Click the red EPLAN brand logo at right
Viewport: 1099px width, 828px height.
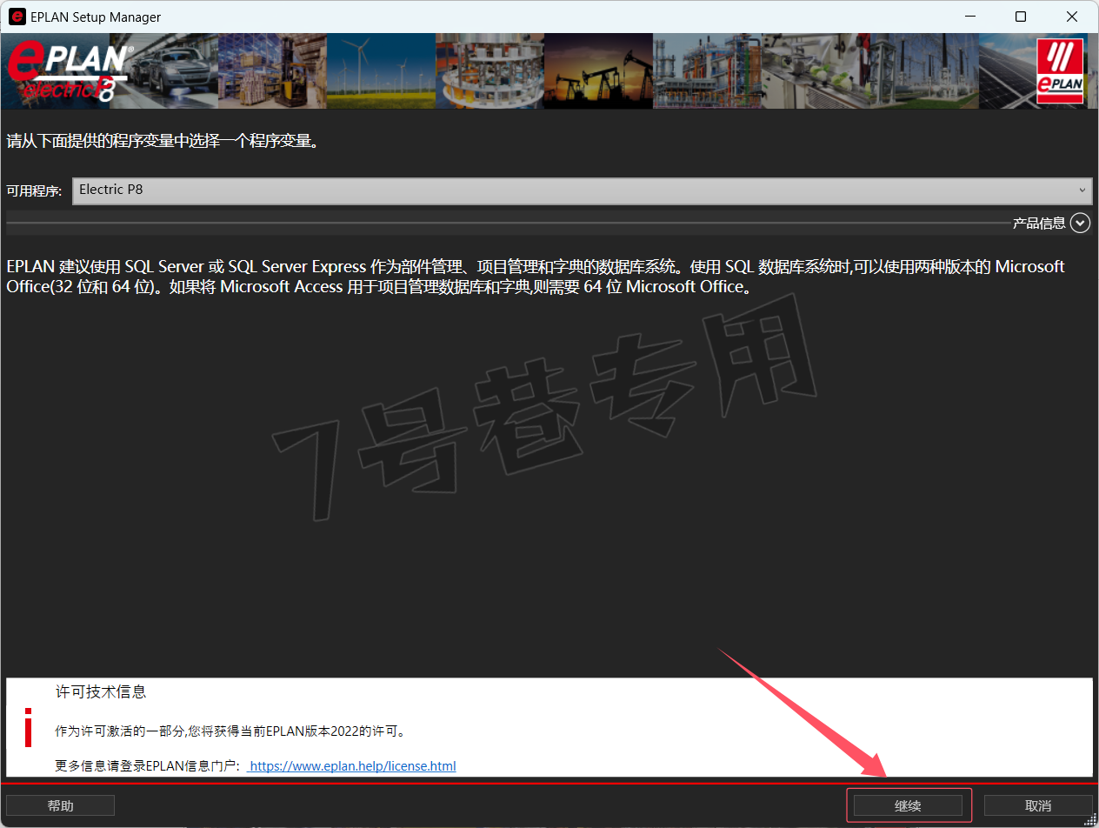(1060, 71)
